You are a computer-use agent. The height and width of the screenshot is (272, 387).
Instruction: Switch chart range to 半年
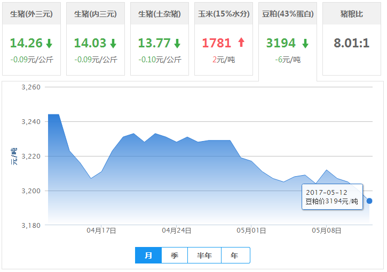[204, 255]
